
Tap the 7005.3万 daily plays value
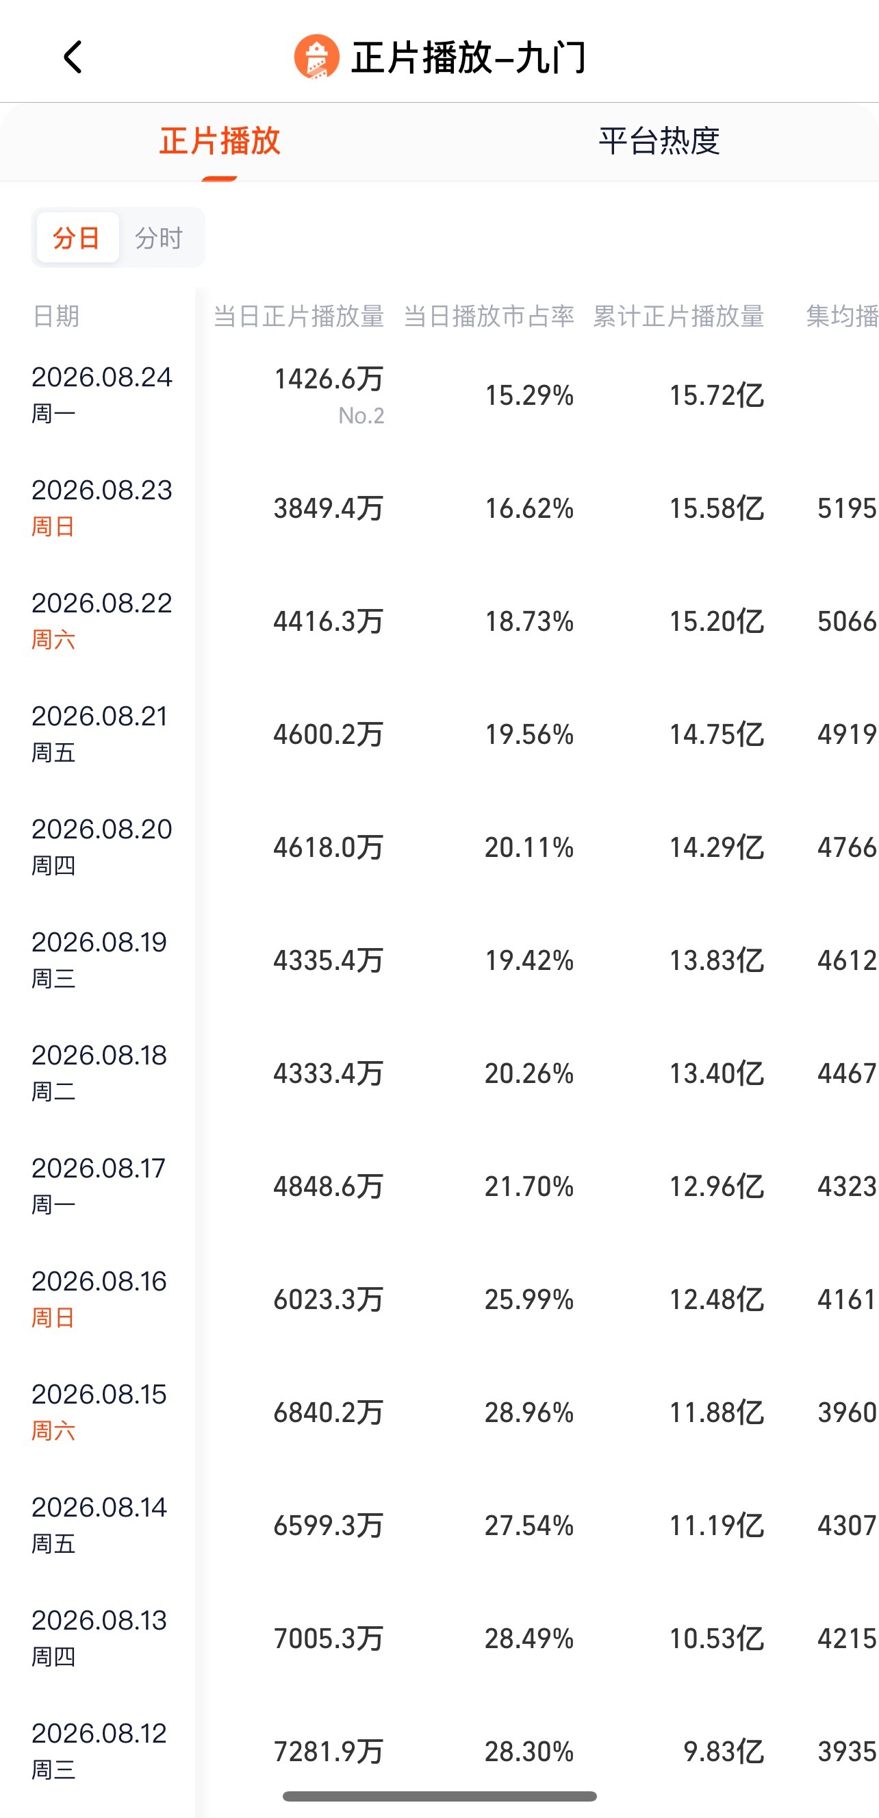[328, 1638]
